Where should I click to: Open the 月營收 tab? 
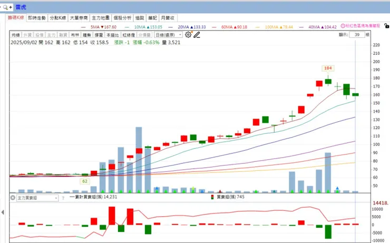[168, 18]
